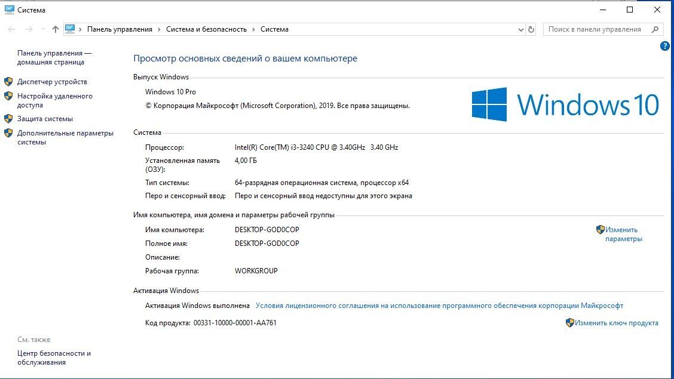Click the Microsoft Corporation 2019 copyright line
The width and height of the screenshot is (674, 379).
(278, 106)
